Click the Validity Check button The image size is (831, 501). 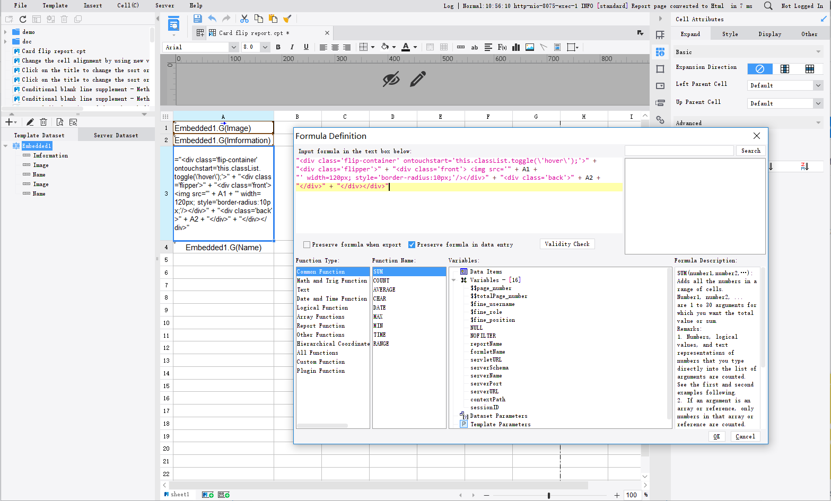click(x=567, y=244)
